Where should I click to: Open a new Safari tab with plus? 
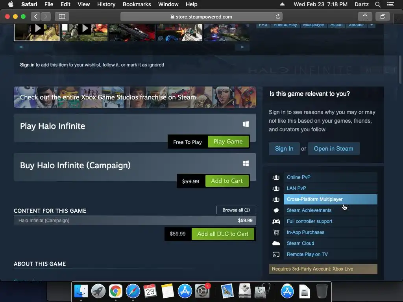click(398, 19)
